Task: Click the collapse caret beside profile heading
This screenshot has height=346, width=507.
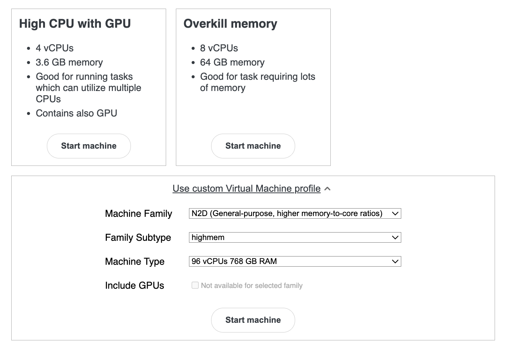Action: tap(327, 189)
